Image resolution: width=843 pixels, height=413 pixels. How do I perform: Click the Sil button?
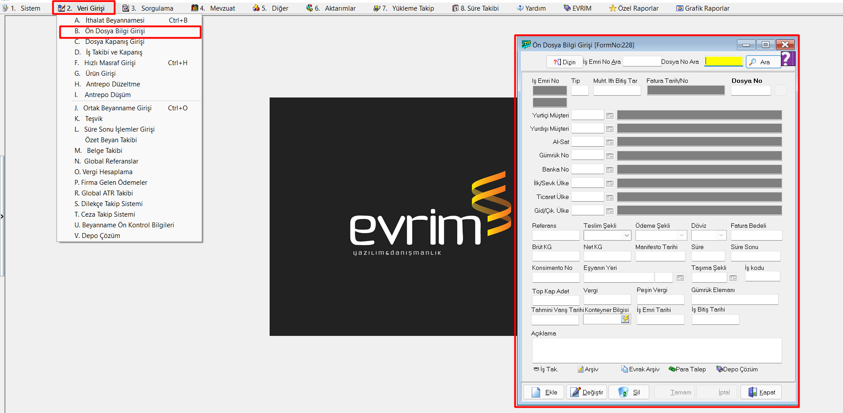tap(629, 392)
